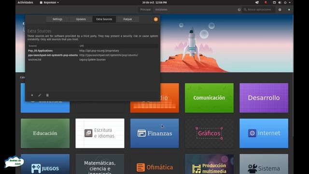The image size is (309, 174).
Task: Open Pop!_Shop settings gear icon
Action: tap(280, 10)
